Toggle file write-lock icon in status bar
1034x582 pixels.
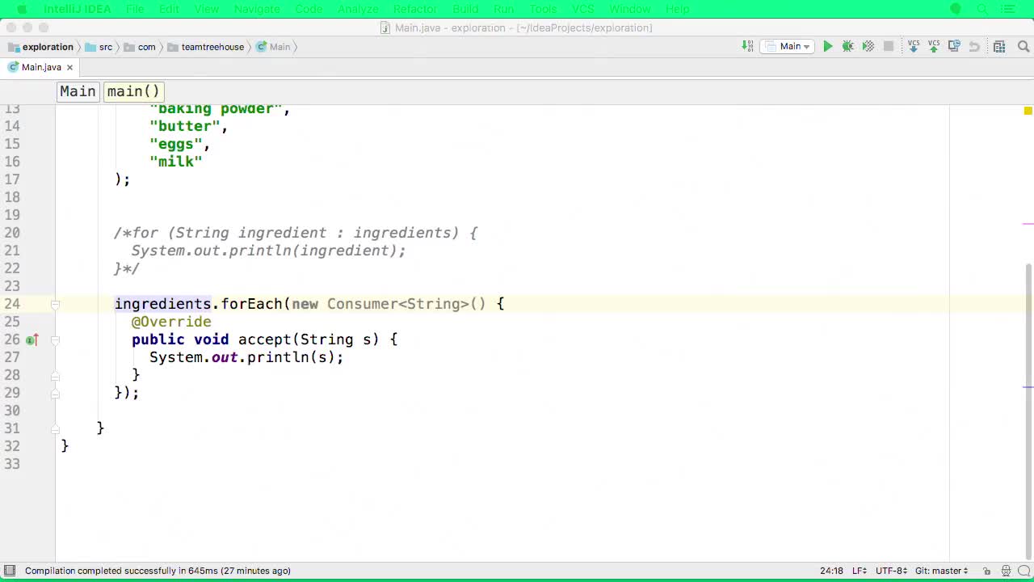[986, 571]
